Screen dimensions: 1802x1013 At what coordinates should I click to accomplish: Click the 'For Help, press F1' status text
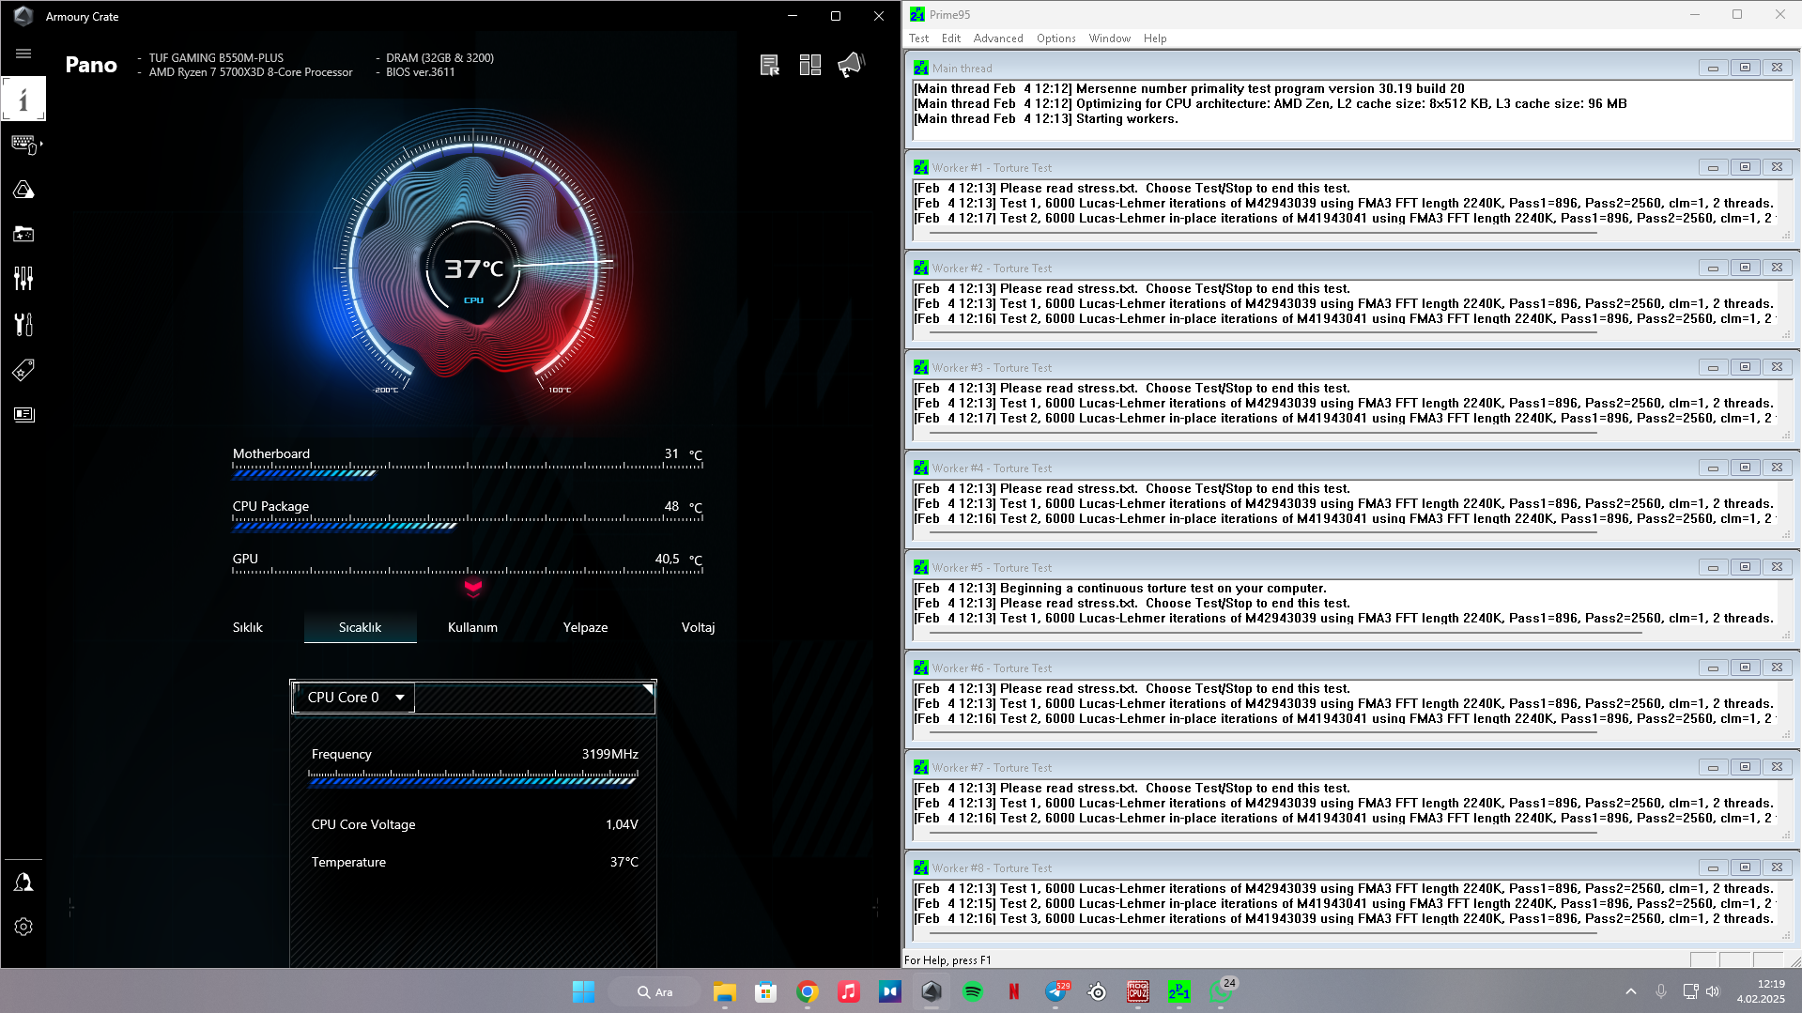[947, 959]
